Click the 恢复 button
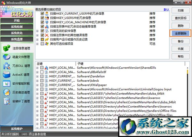Screen dimensions: 192x137 [180, 49]
